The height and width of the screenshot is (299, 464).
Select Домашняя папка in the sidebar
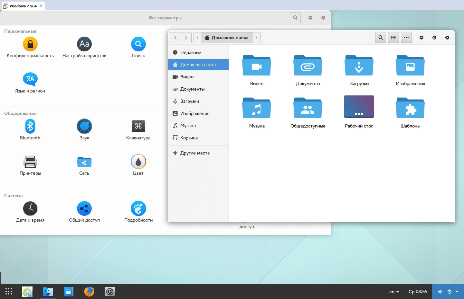tap(198, 65)
